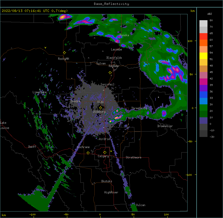This screenshot has width=223, height=218.
Task: Select the yellow 54 dBZ legend swatch
Action: click(x=203, y=56)
